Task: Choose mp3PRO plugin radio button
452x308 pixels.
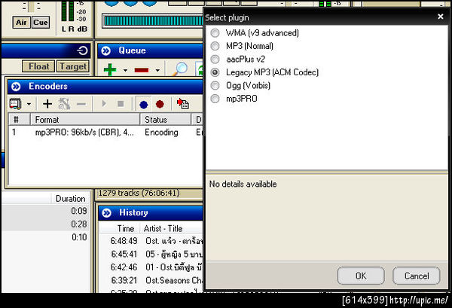Action: coord(215,99)
